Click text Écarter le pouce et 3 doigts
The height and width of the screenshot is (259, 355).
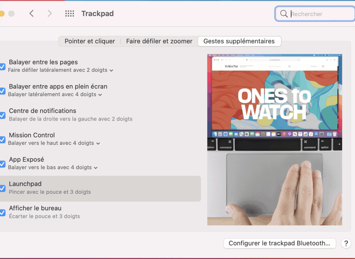44,216
